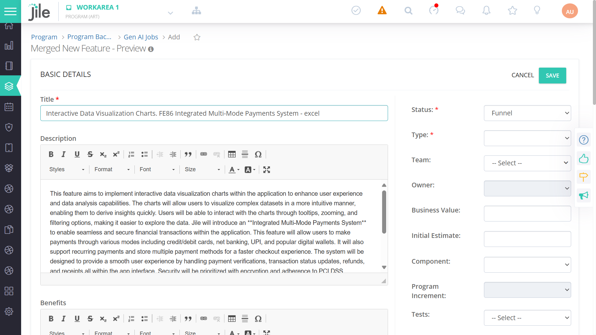Open the notifications bell icon
The image size is (596, 335).
click(486, 11)
